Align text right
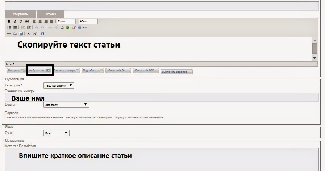The width and height of the screenshot is (325, 171). [x=46, y=21]
